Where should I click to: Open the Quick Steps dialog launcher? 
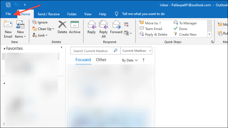212,42
